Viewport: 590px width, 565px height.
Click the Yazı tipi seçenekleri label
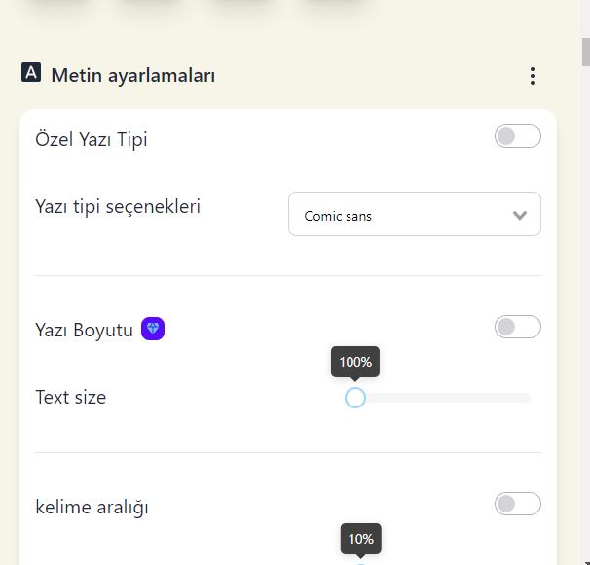tap(118, 206)
